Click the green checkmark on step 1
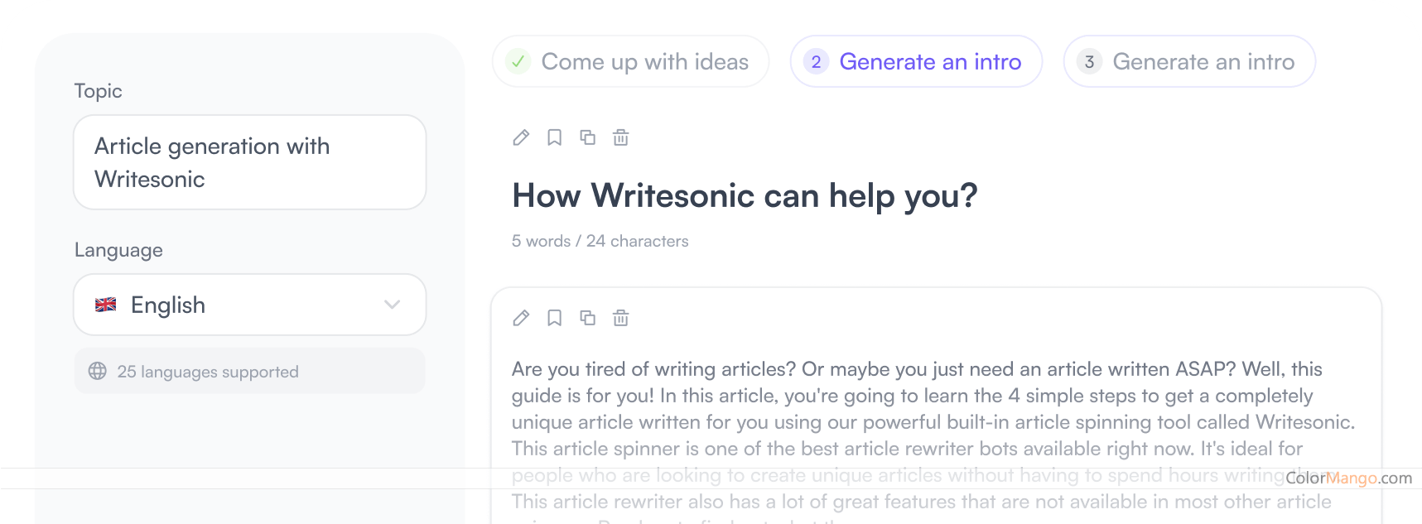Screen dimensions: 1422x524 (518, 61)
